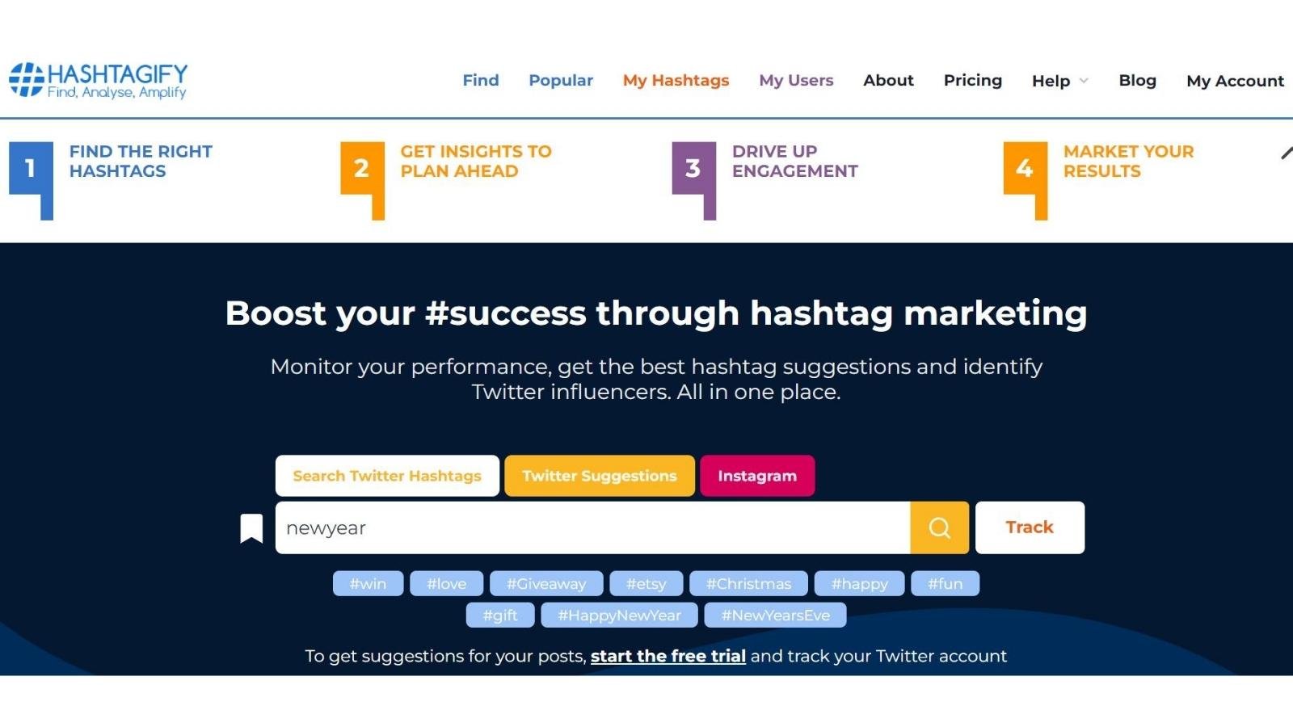This screenshot has height=727, width=1293.
Task: Open the Pricing page
Action: coord(973,80)
